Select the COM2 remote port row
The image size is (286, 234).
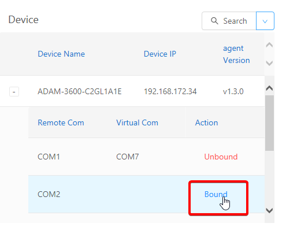(146, 194)
